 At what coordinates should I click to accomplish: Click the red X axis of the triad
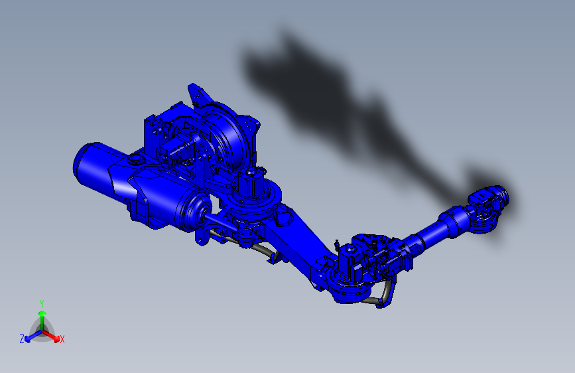51,336
